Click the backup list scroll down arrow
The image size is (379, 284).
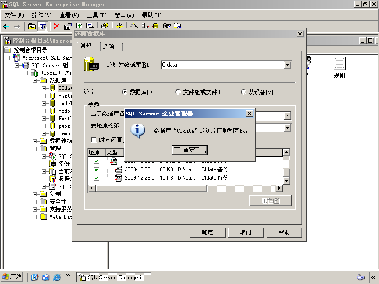coord(287,180)
